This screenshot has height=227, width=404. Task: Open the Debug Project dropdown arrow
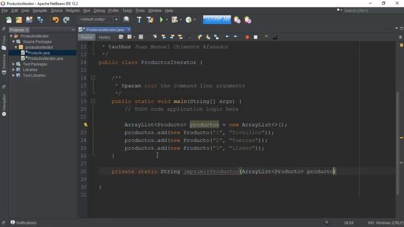click(x=181, y=20)
